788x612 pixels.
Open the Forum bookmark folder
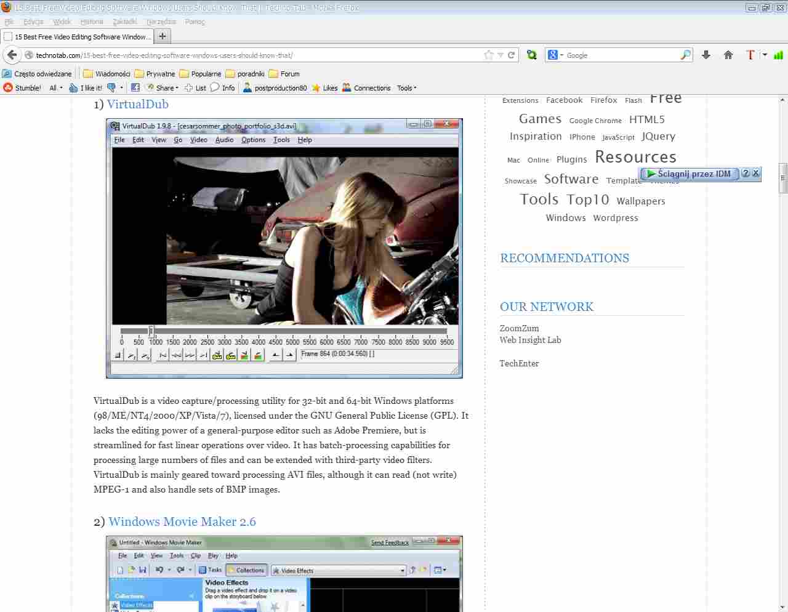point(284,74)
